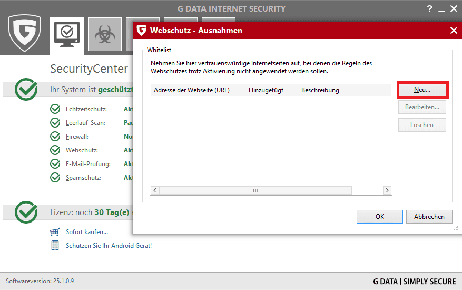The height and width of the screenshot is (290, 462).
Task: Click the Echtzeitschutz green checkmark icon
Action: (x=55, y=109)
